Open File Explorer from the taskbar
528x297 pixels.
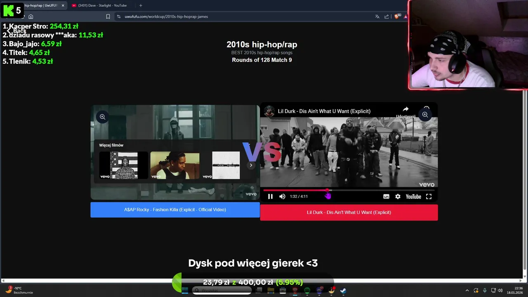(x=271, y=290)
